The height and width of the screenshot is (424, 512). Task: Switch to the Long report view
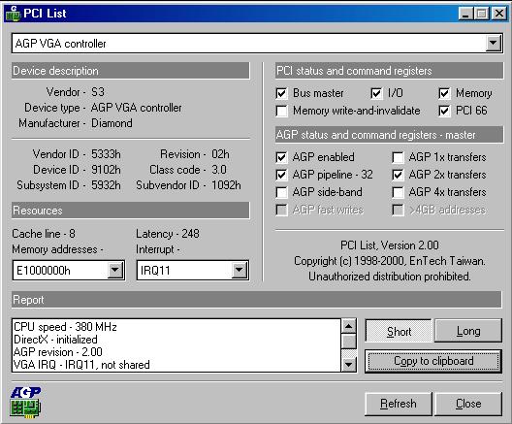tap(468, 331)
